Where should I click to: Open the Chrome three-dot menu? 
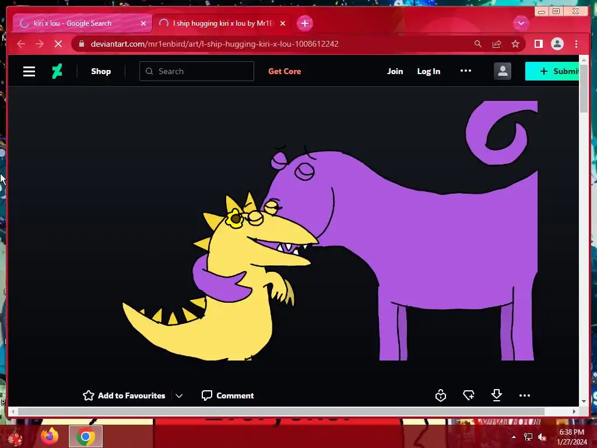click(x=576, y=44)
